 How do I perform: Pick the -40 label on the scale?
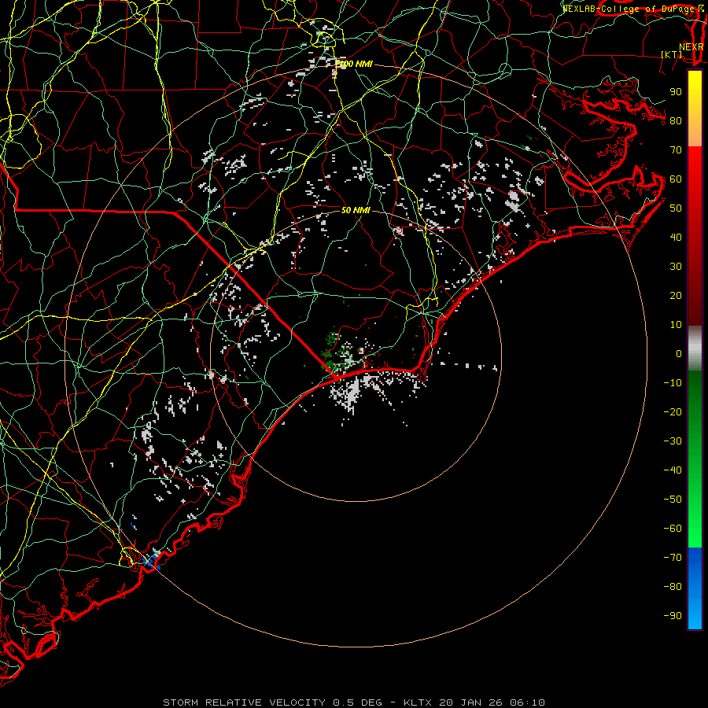click(673, 470)
